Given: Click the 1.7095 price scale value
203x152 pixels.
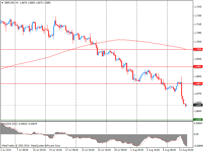Looking at the screenshot, I should (198, 33).
